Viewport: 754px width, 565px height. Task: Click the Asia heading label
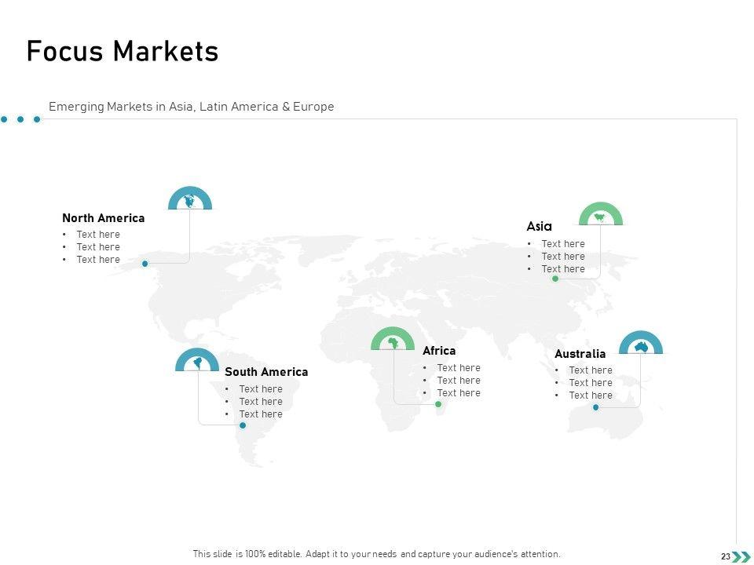(539, 226)
